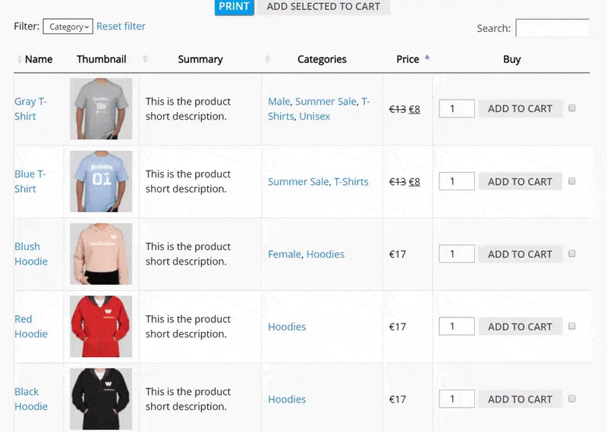The image size is (607, 432).
Task: Tick the Gray T-Shirt selection checkbox
Action: tap(572, 108)
